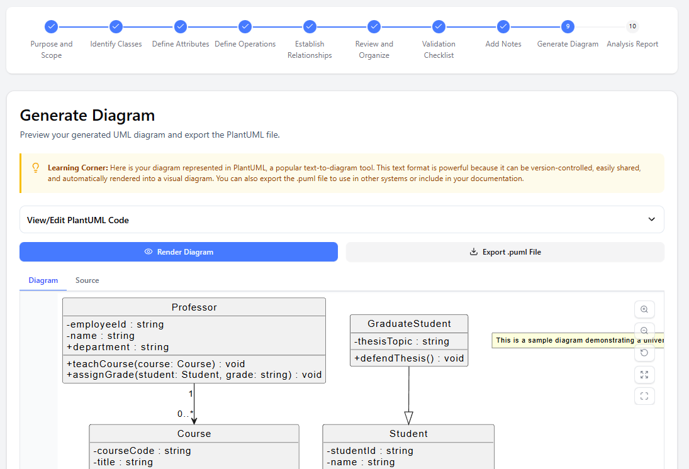Click Export .puml File button
The height and width of the screenshot is (469, 689).
[505, 252]
